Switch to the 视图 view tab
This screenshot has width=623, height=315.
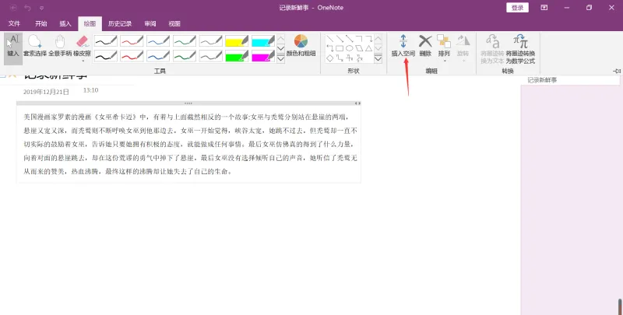coord(174,24)
